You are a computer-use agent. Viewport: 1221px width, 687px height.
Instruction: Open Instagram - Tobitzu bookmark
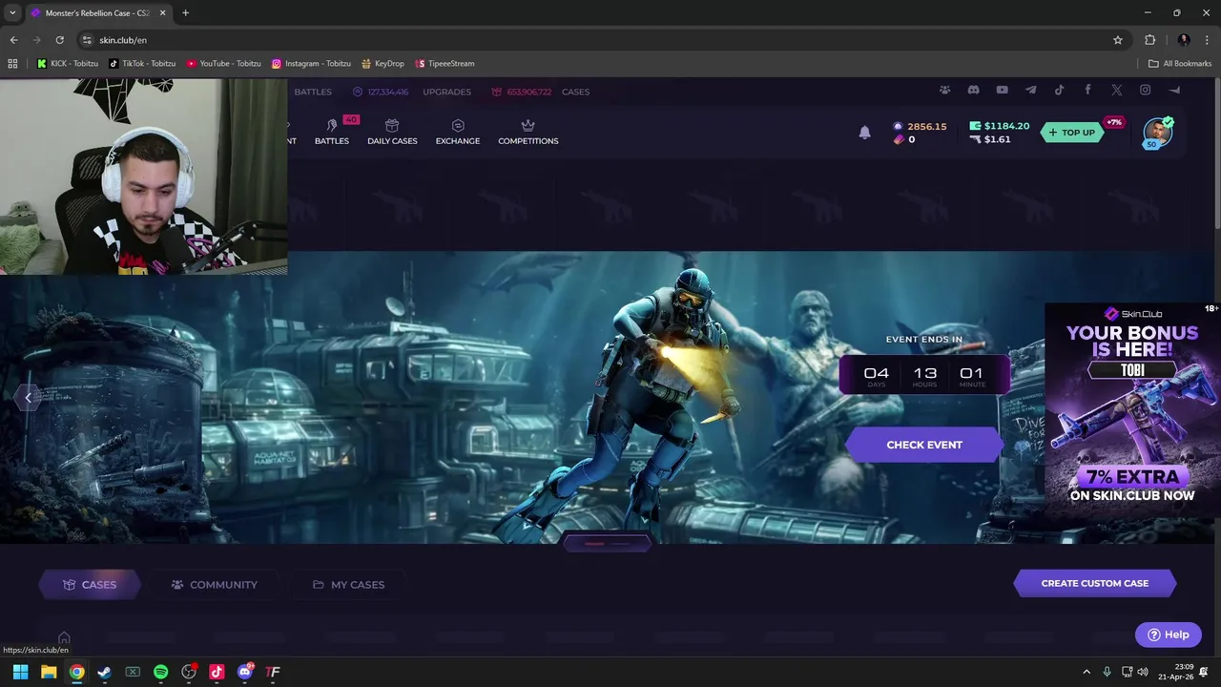coord(311,64)
